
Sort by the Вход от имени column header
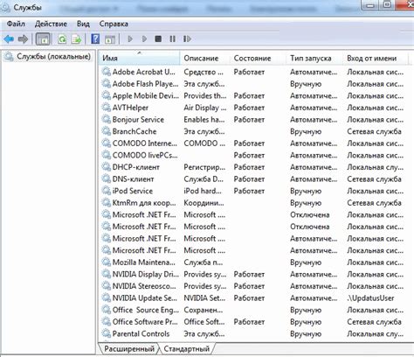point(376,58)
